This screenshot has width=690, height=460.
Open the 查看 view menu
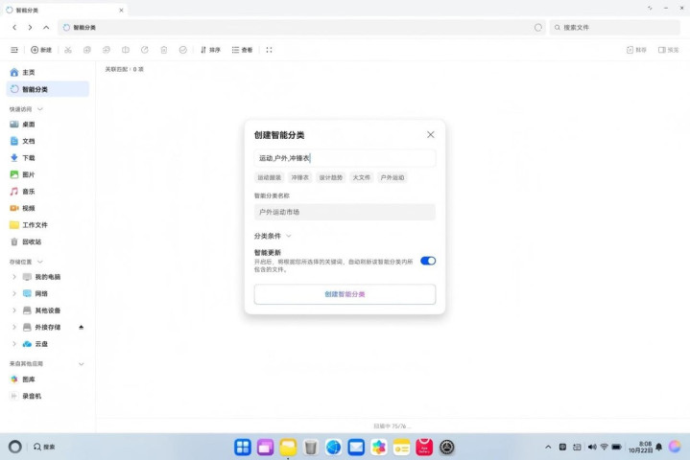(x=242, y=49)
